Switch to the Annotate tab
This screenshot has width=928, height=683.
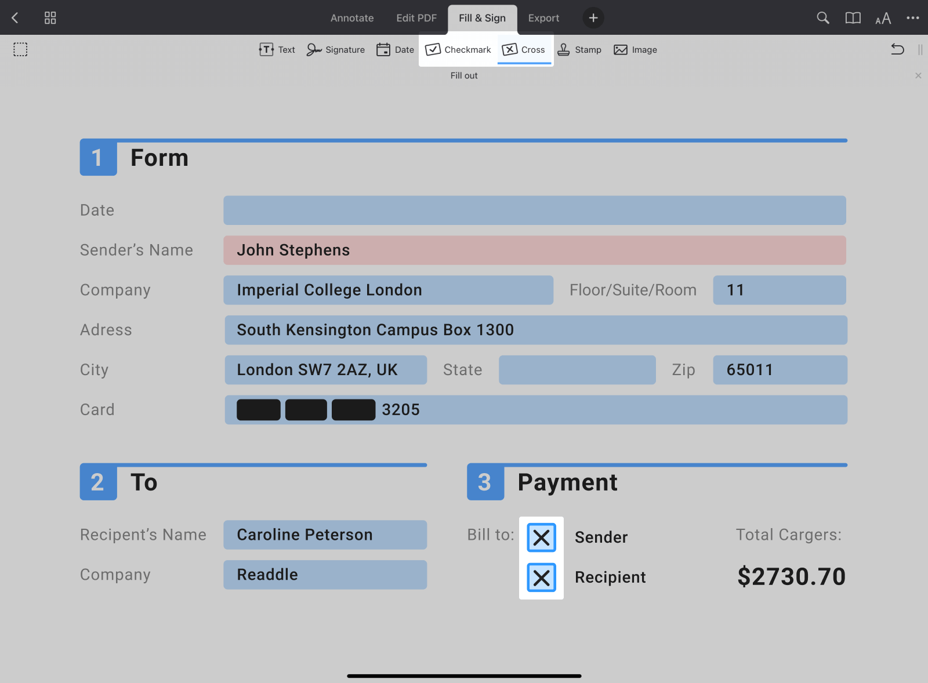[351, 17]
